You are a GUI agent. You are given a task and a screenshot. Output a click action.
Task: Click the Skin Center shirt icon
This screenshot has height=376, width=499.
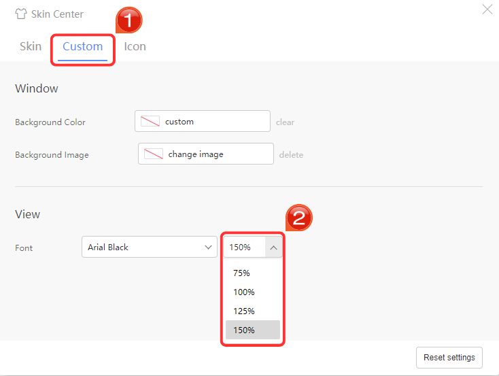(20, 14)
